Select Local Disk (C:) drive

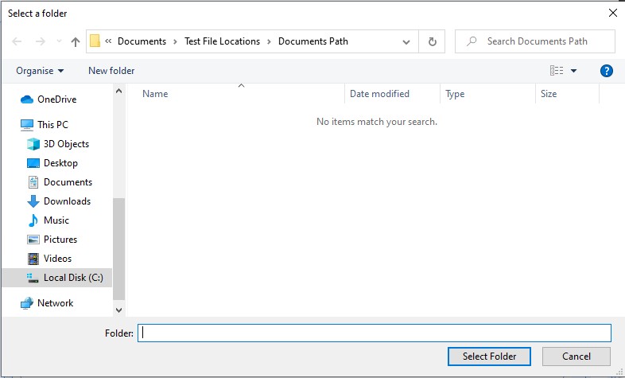[72, 278]
